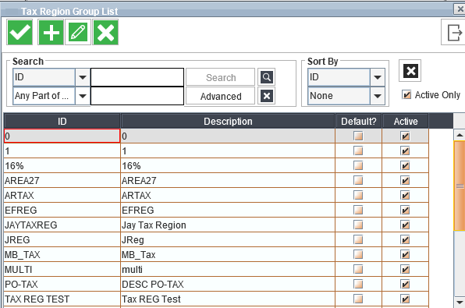
Task: Click the first search text field
Action: pos(137,77)
